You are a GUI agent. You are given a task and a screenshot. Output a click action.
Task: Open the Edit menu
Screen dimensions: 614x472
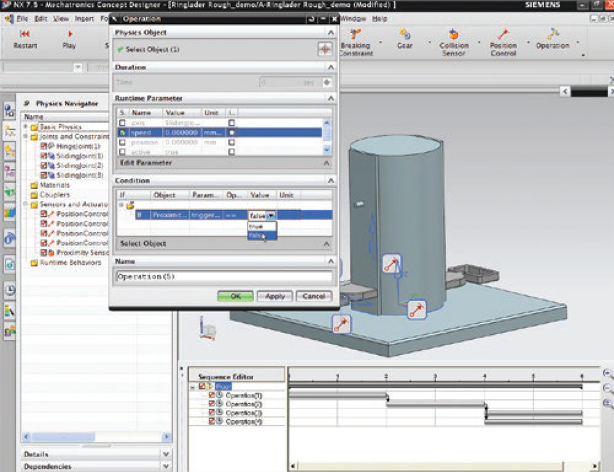(41, 19)
